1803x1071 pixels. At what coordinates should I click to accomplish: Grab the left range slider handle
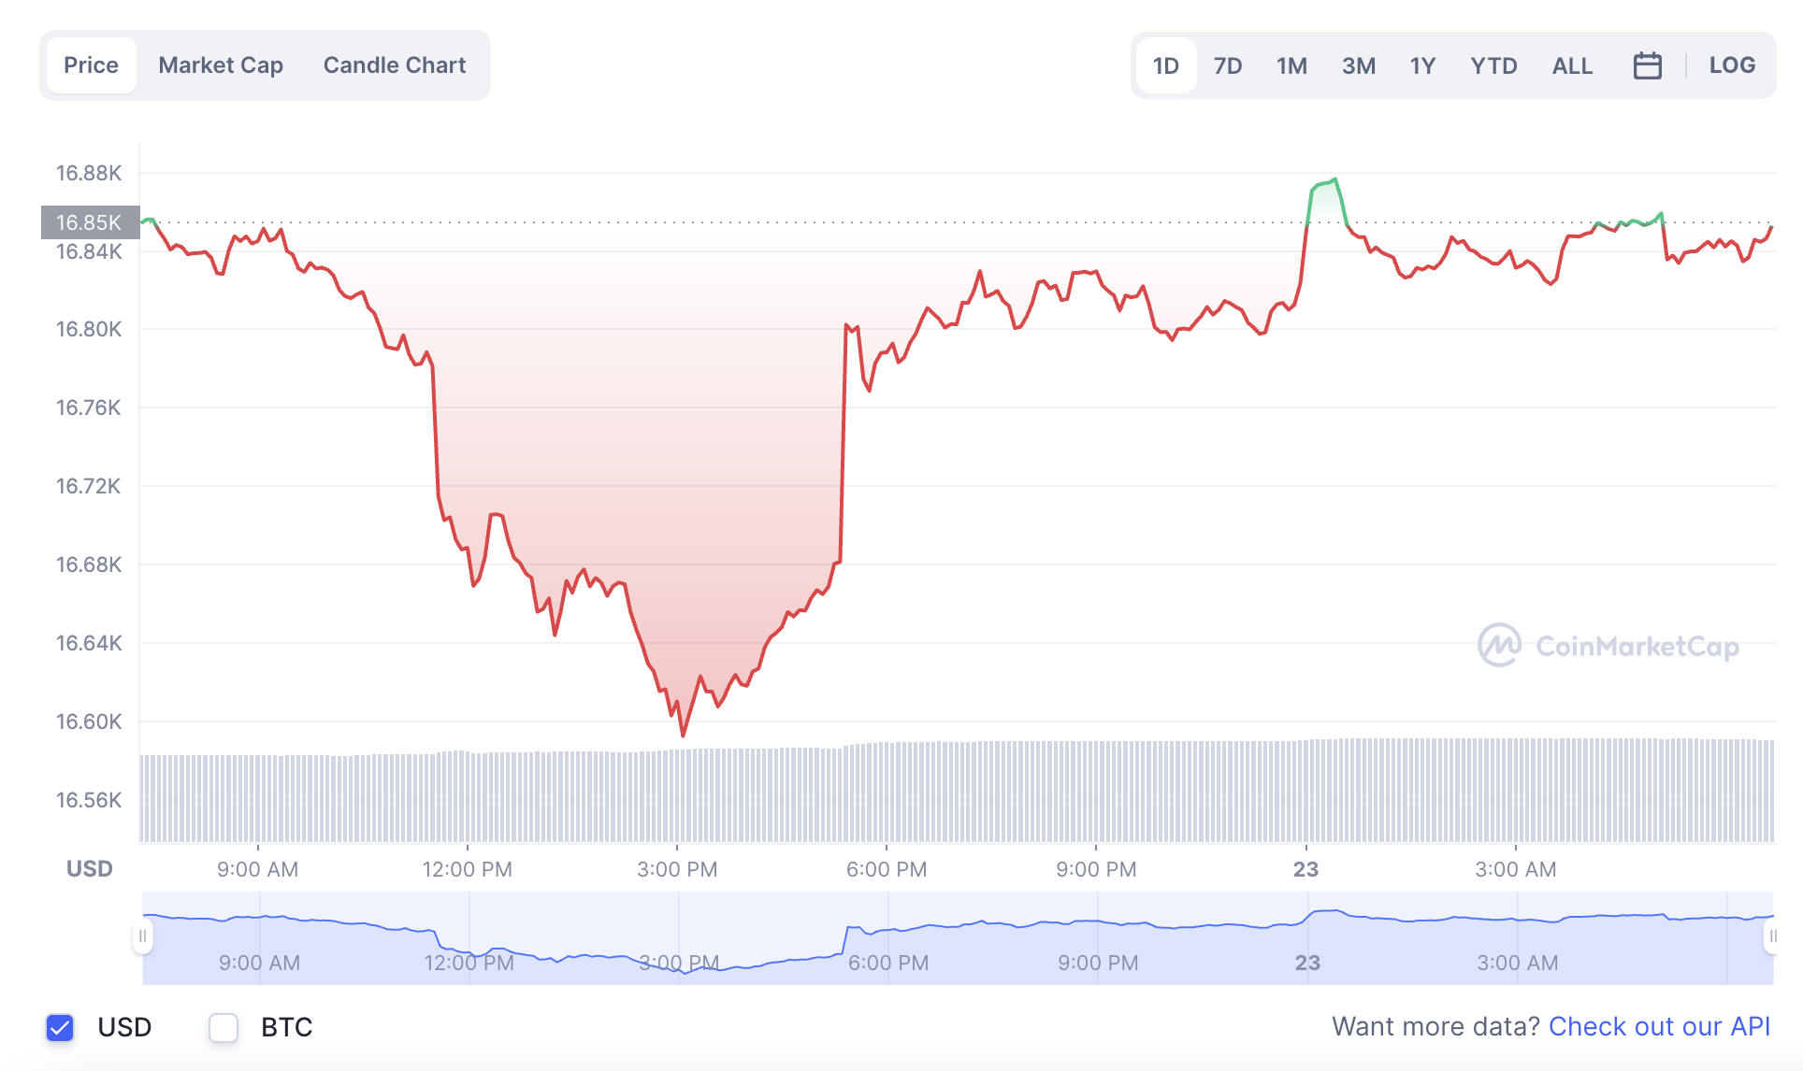[142, 935]
